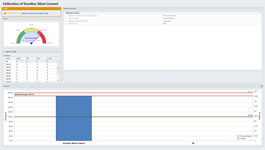Click the 'Calibration settings' category header
265x150 pixels.
[x=72, y=13]
